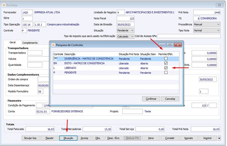Click the Projeto input field
Viewport: 227px width, 146px height.
click(x=133, y=111)
